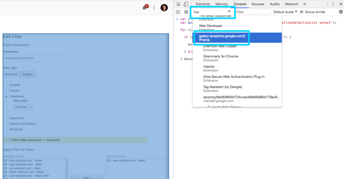The width and height of the screenshot is (344, 179).
Task: Click the Filter Name text field
Action: coord(34,58)
